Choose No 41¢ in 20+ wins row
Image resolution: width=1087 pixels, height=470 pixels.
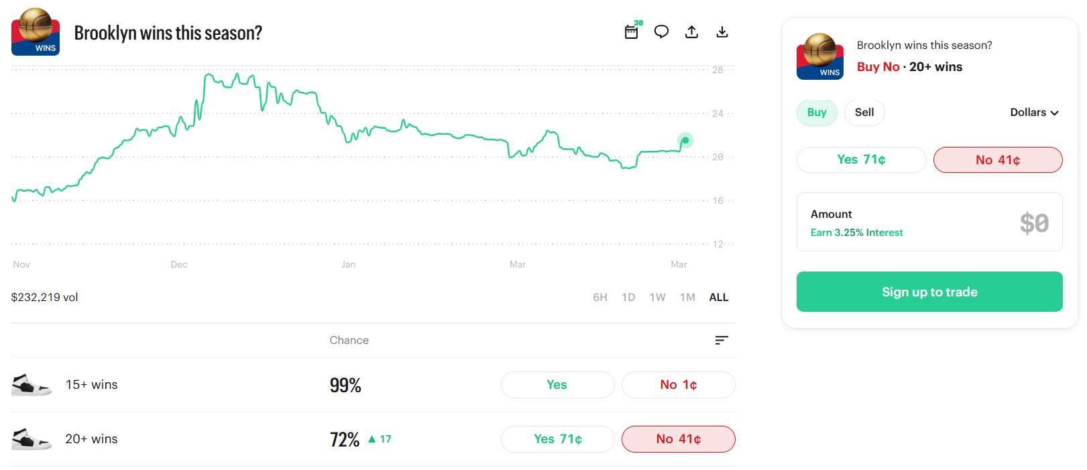click(x=678, y=439)
